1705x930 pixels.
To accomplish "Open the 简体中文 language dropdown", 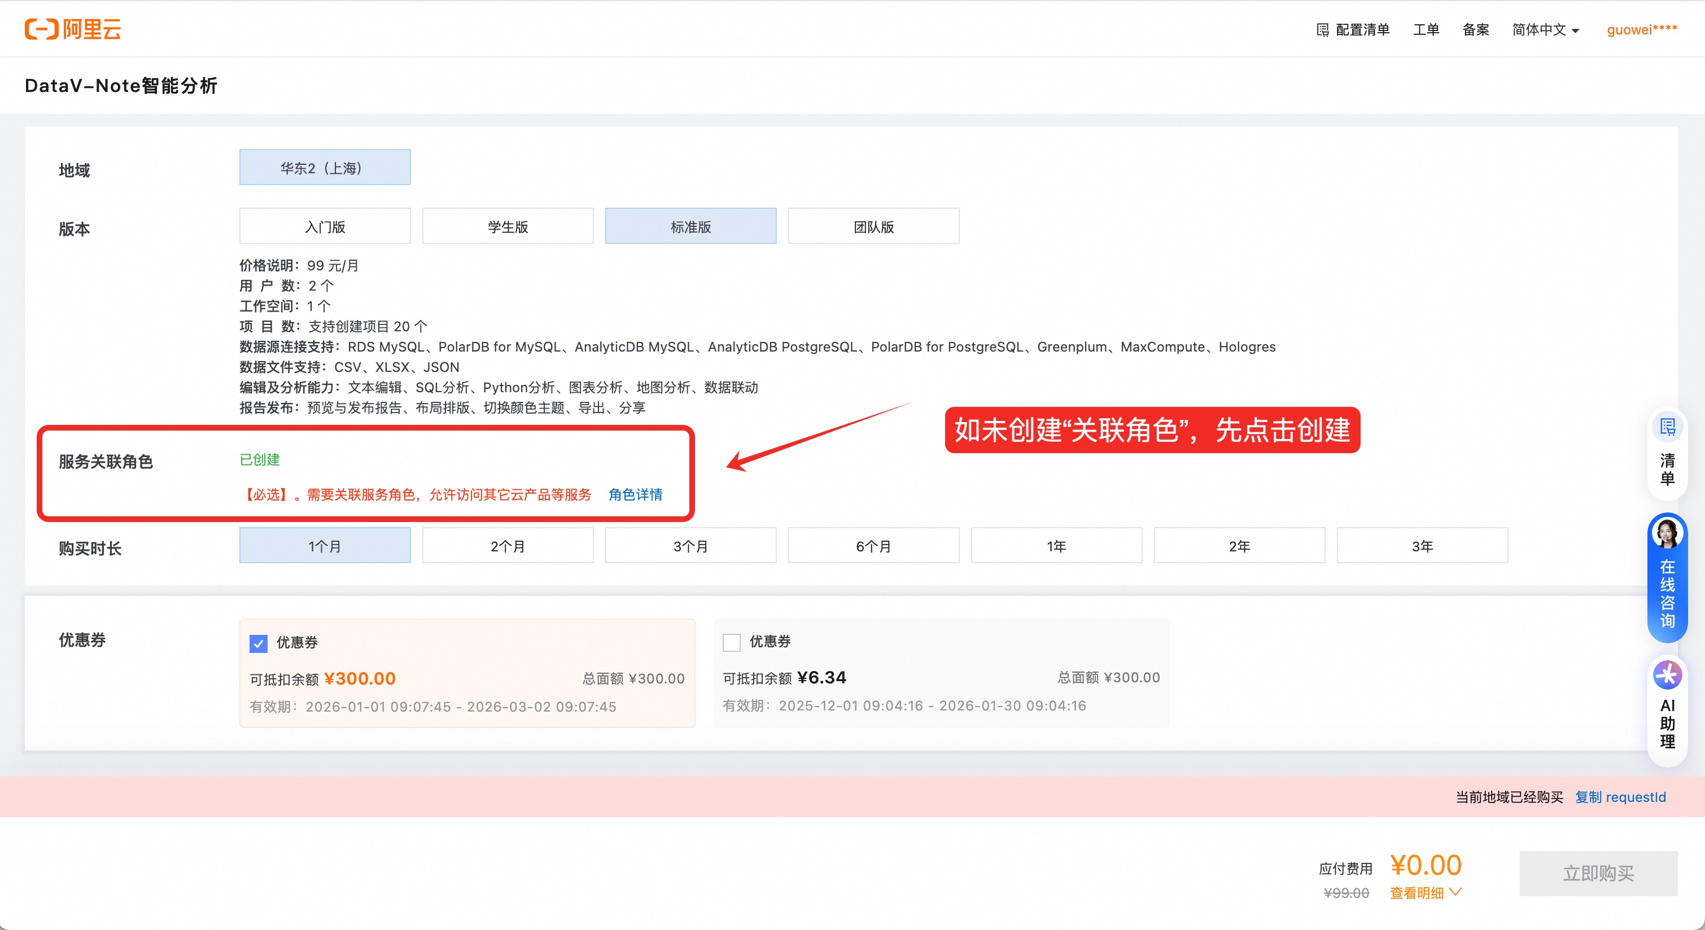I will coord(1545,30).
